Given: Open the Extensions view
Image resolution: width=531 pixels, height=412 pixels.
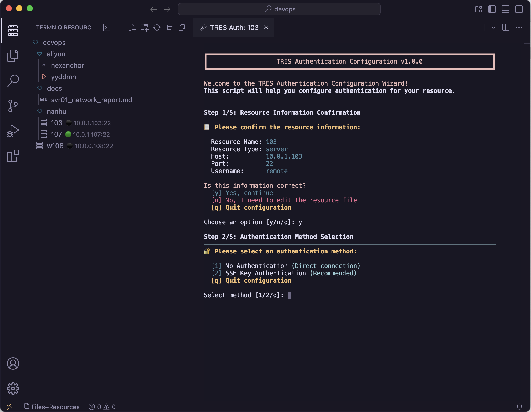Looking at the screenshot, I should [13, 156].
